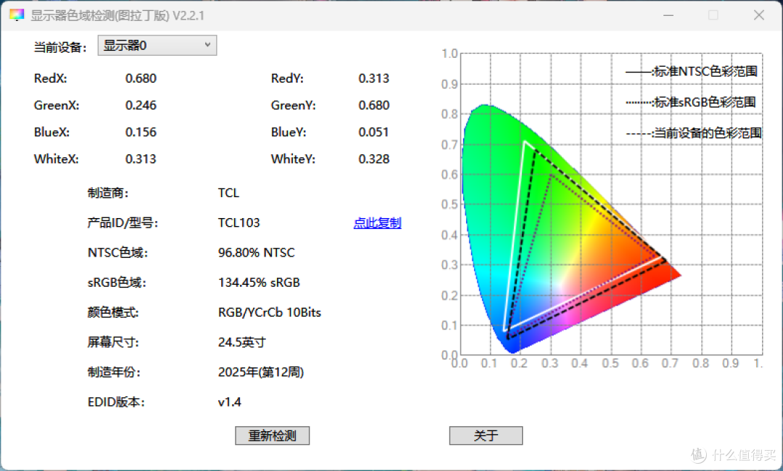Click the 颜色模式 label
783x471 pixels.
point(113,312)
